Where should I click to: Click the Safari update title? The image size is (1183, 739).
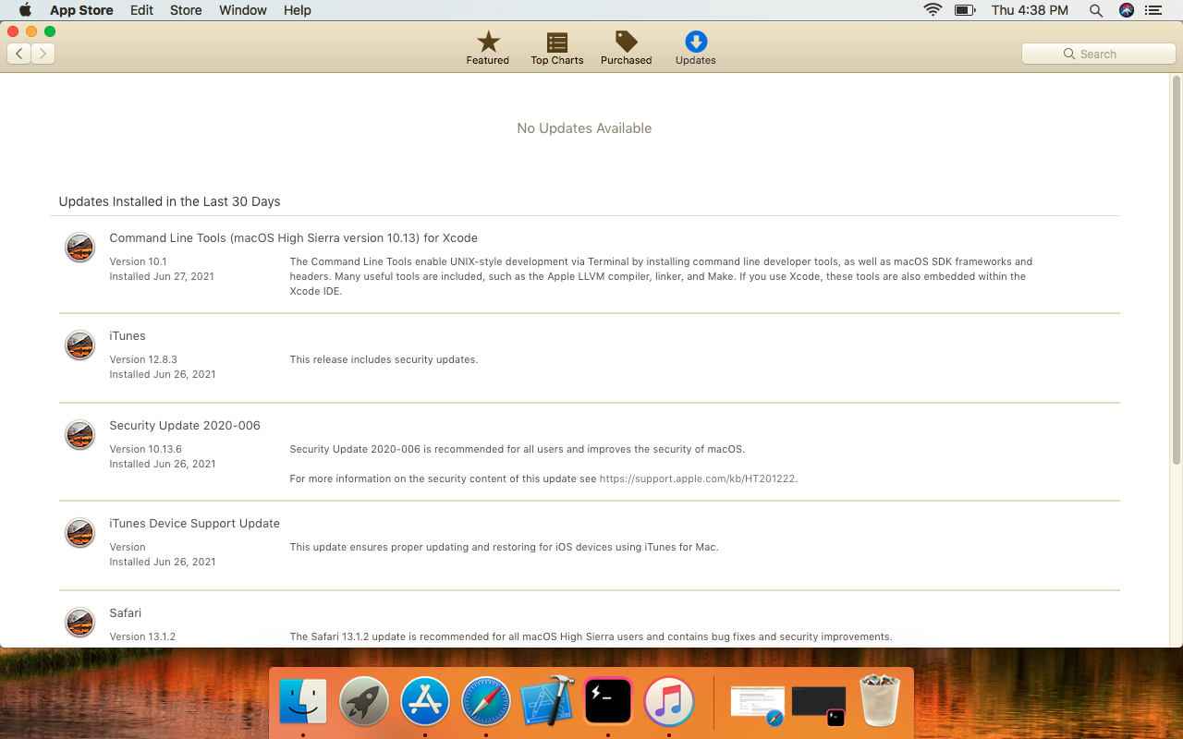[126, 613]
